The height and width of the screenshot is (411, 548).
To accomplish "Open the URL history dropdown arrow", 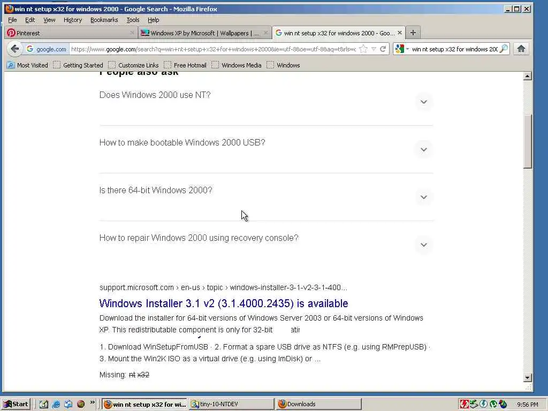I will 374,49.
